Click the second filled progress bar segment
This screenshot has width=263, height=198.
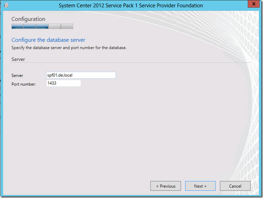pos(30,26)
